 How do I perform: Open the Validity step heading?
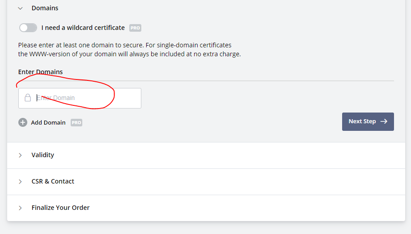(x=43, y=155)
